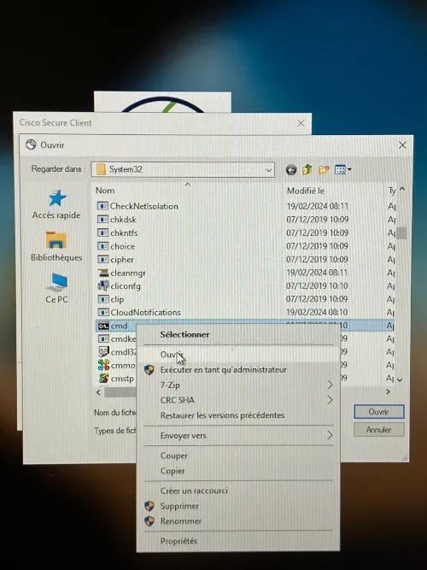Expand the 7-Zip submenu

pyautogui.click(x=238, y=385)
